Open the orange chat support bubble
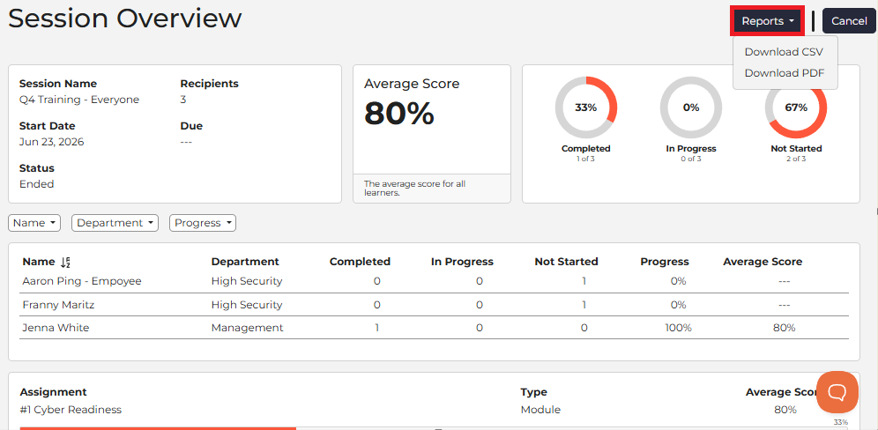This screenshot has height=430, width=878. [x=837, y=392]
